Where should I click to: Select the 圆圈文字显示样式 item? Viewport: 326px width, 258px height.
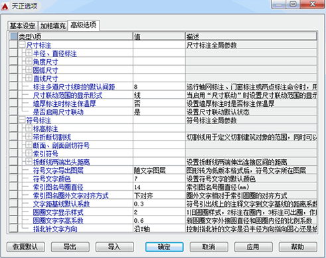[x=58, y=212]
